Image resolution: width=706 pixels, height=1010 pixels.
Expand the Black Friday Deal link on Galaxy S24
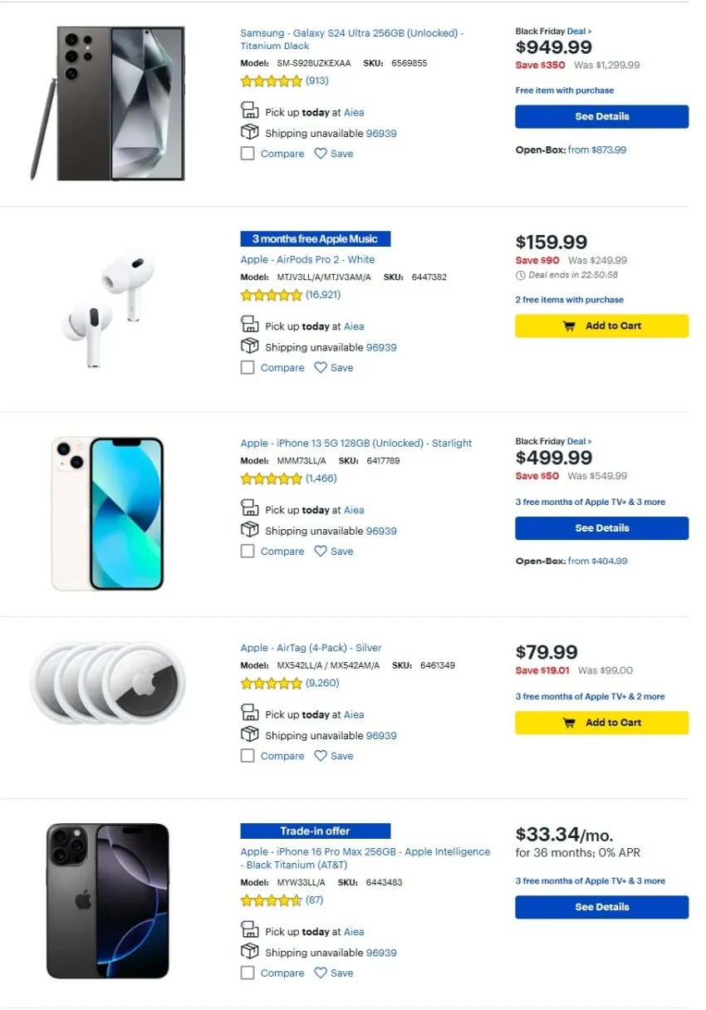tap(579, 32)
